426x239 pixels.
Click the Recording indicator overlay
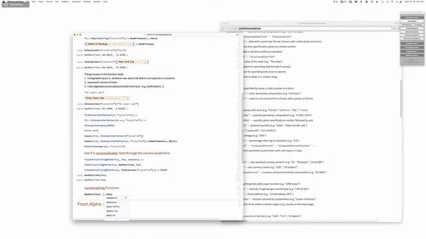(x=15, y=5)
